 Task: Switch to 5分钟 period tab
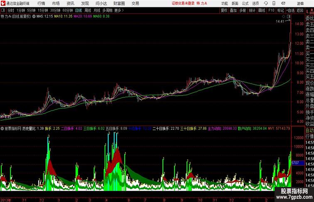pyautogui.click(x=31, y=10)
